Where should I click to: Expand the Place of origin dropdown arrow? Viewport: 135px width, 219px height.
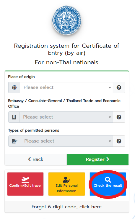point(110,88)
